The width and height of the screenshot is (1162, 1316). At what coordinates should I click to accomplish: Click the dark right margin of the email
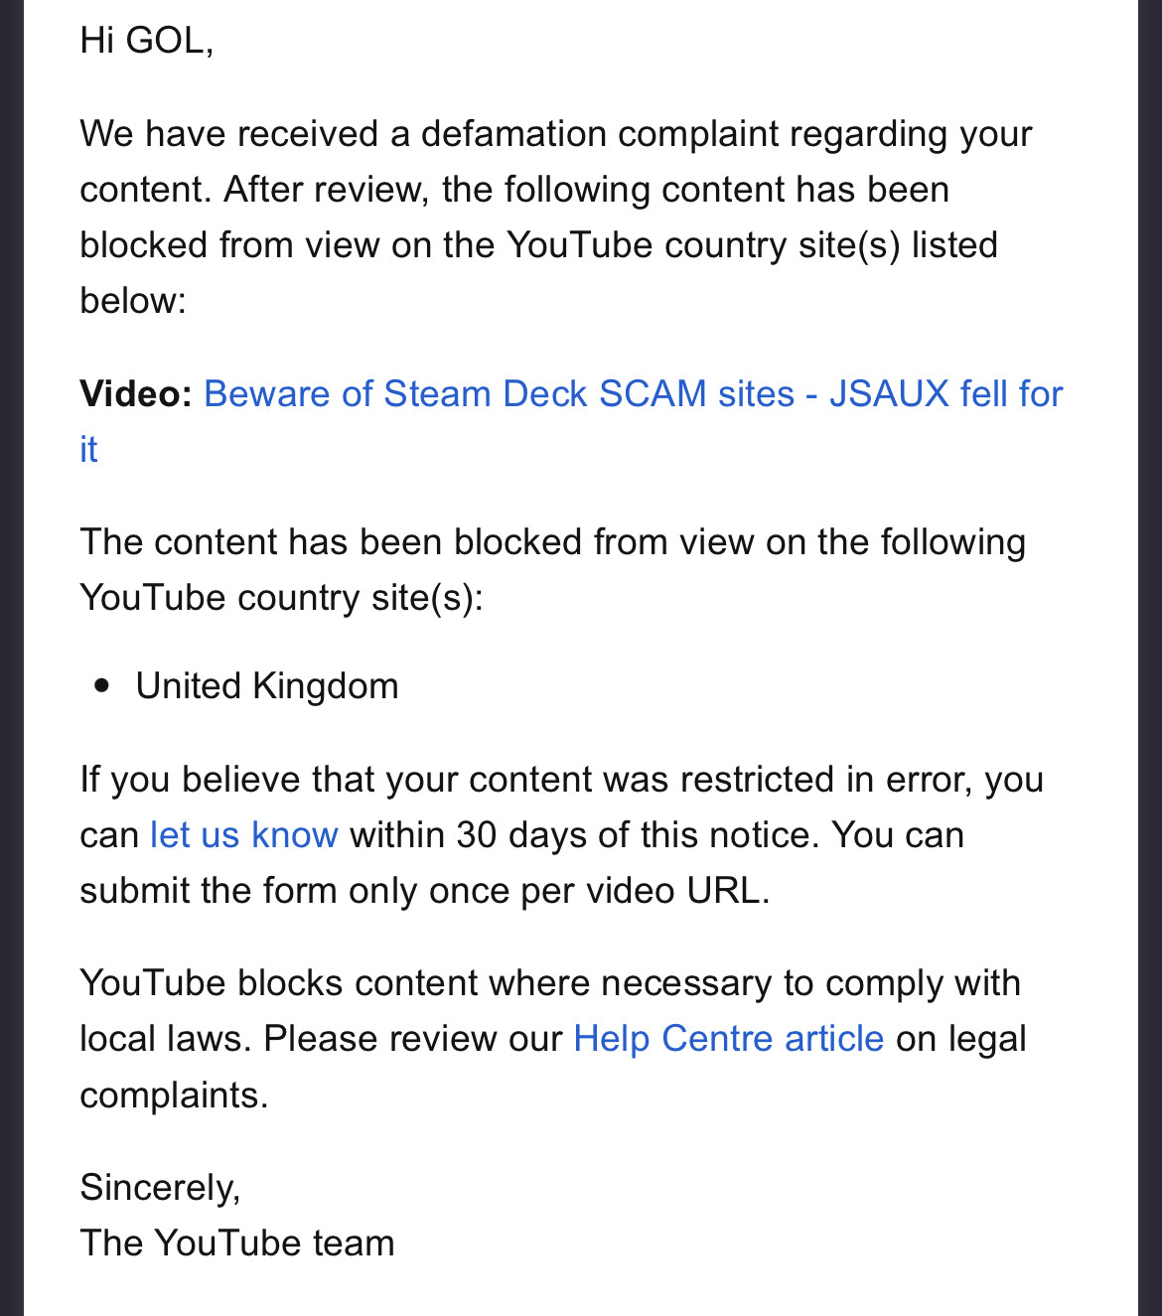(x=1150, y=658)
